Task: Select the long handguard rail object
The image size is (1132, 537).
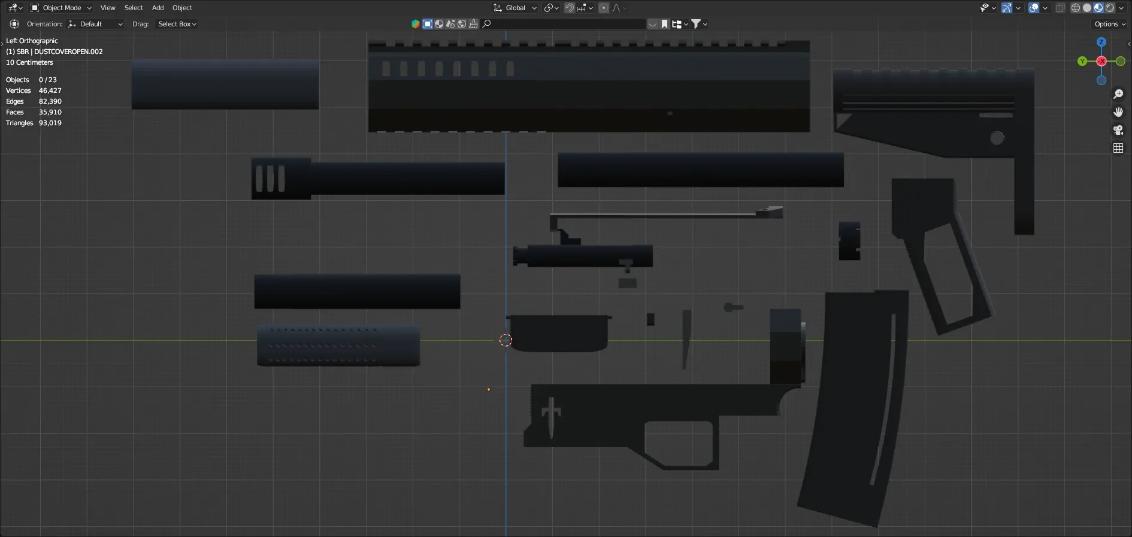Action: click(589, 87)
